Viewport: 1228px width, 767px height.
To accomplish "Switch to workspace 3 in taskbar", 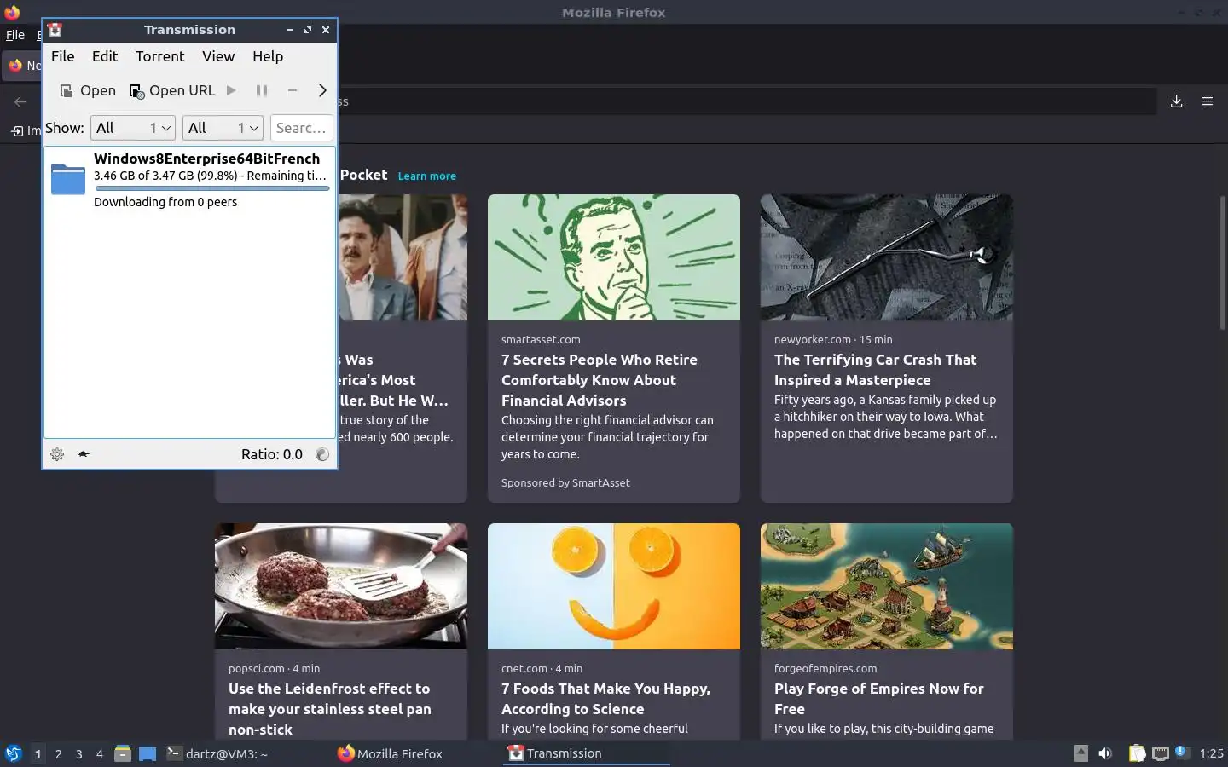I will [78, 753].
